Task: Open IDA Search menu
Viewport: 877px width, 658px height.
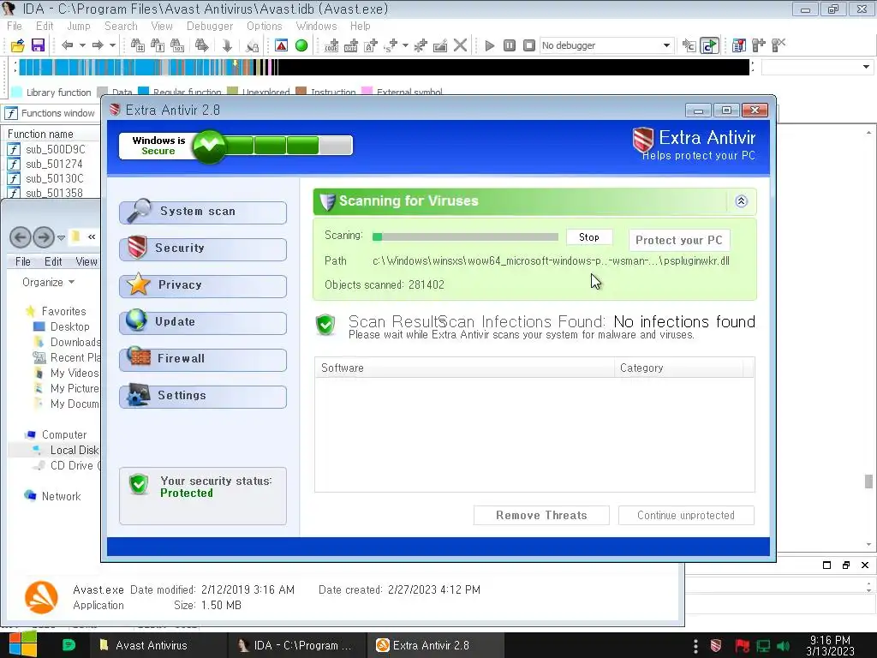Action: 121,26
